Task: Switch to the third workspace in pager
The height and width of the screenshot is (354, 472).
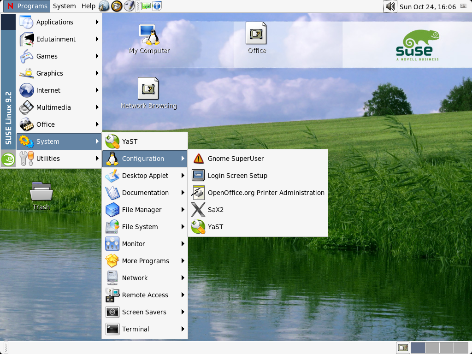Action: 446,348
